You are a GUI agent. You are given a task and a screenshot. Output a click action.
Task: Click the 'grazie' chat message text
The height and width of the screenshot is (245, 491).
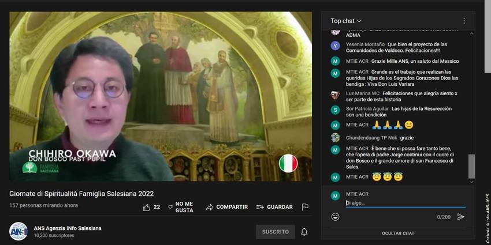[x=407, y=138]
